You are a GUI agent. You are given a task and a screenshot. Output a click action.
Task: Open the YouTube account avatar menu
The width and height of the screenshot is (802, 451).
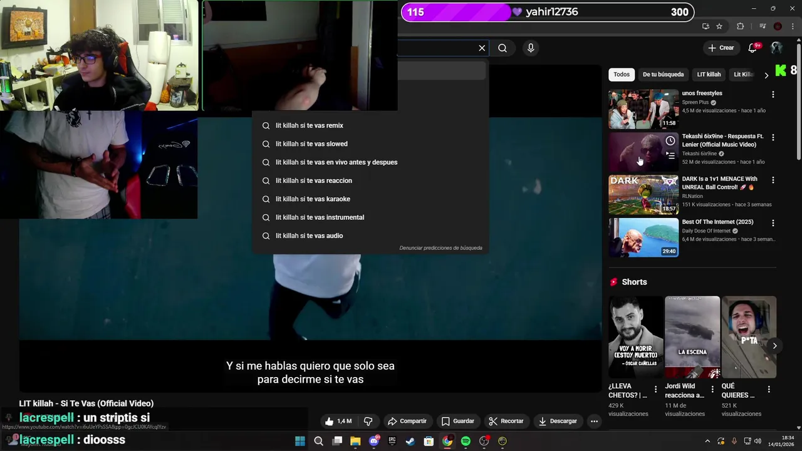click(776, 48)
